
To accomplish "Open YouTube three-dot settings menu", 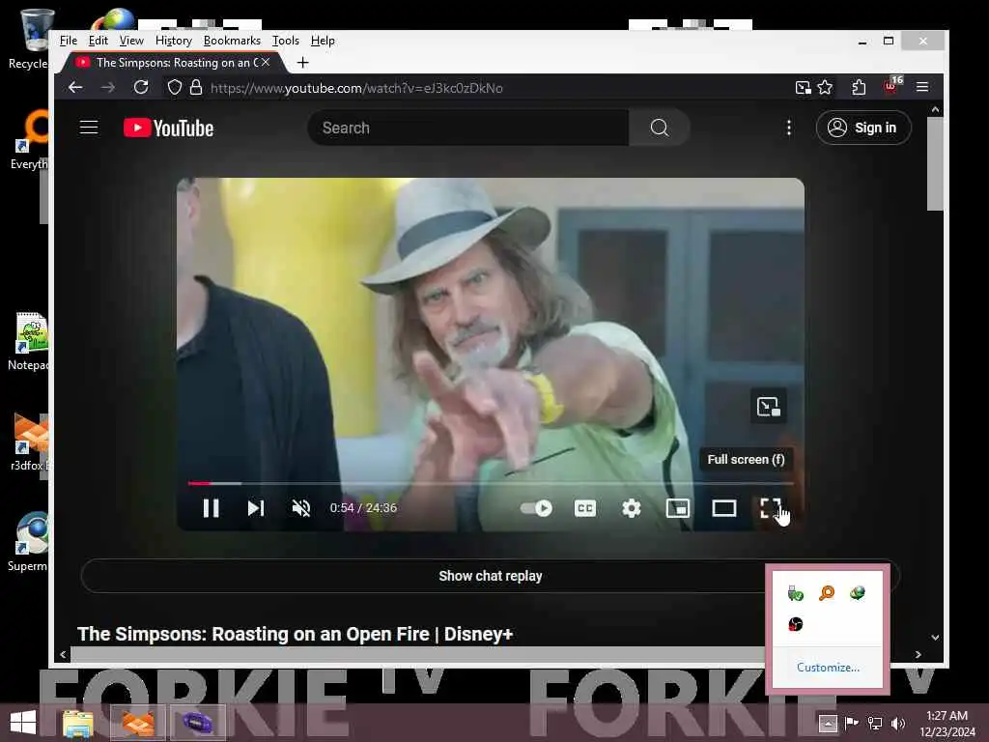I will point(788,128).
